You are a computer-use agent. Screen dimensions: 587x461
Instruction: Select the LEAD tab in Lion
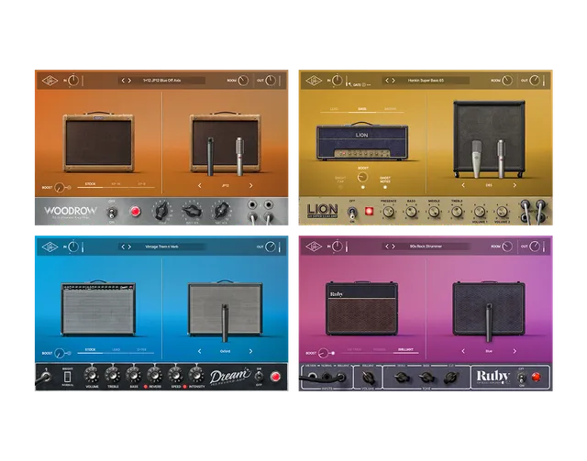[334, 109]
